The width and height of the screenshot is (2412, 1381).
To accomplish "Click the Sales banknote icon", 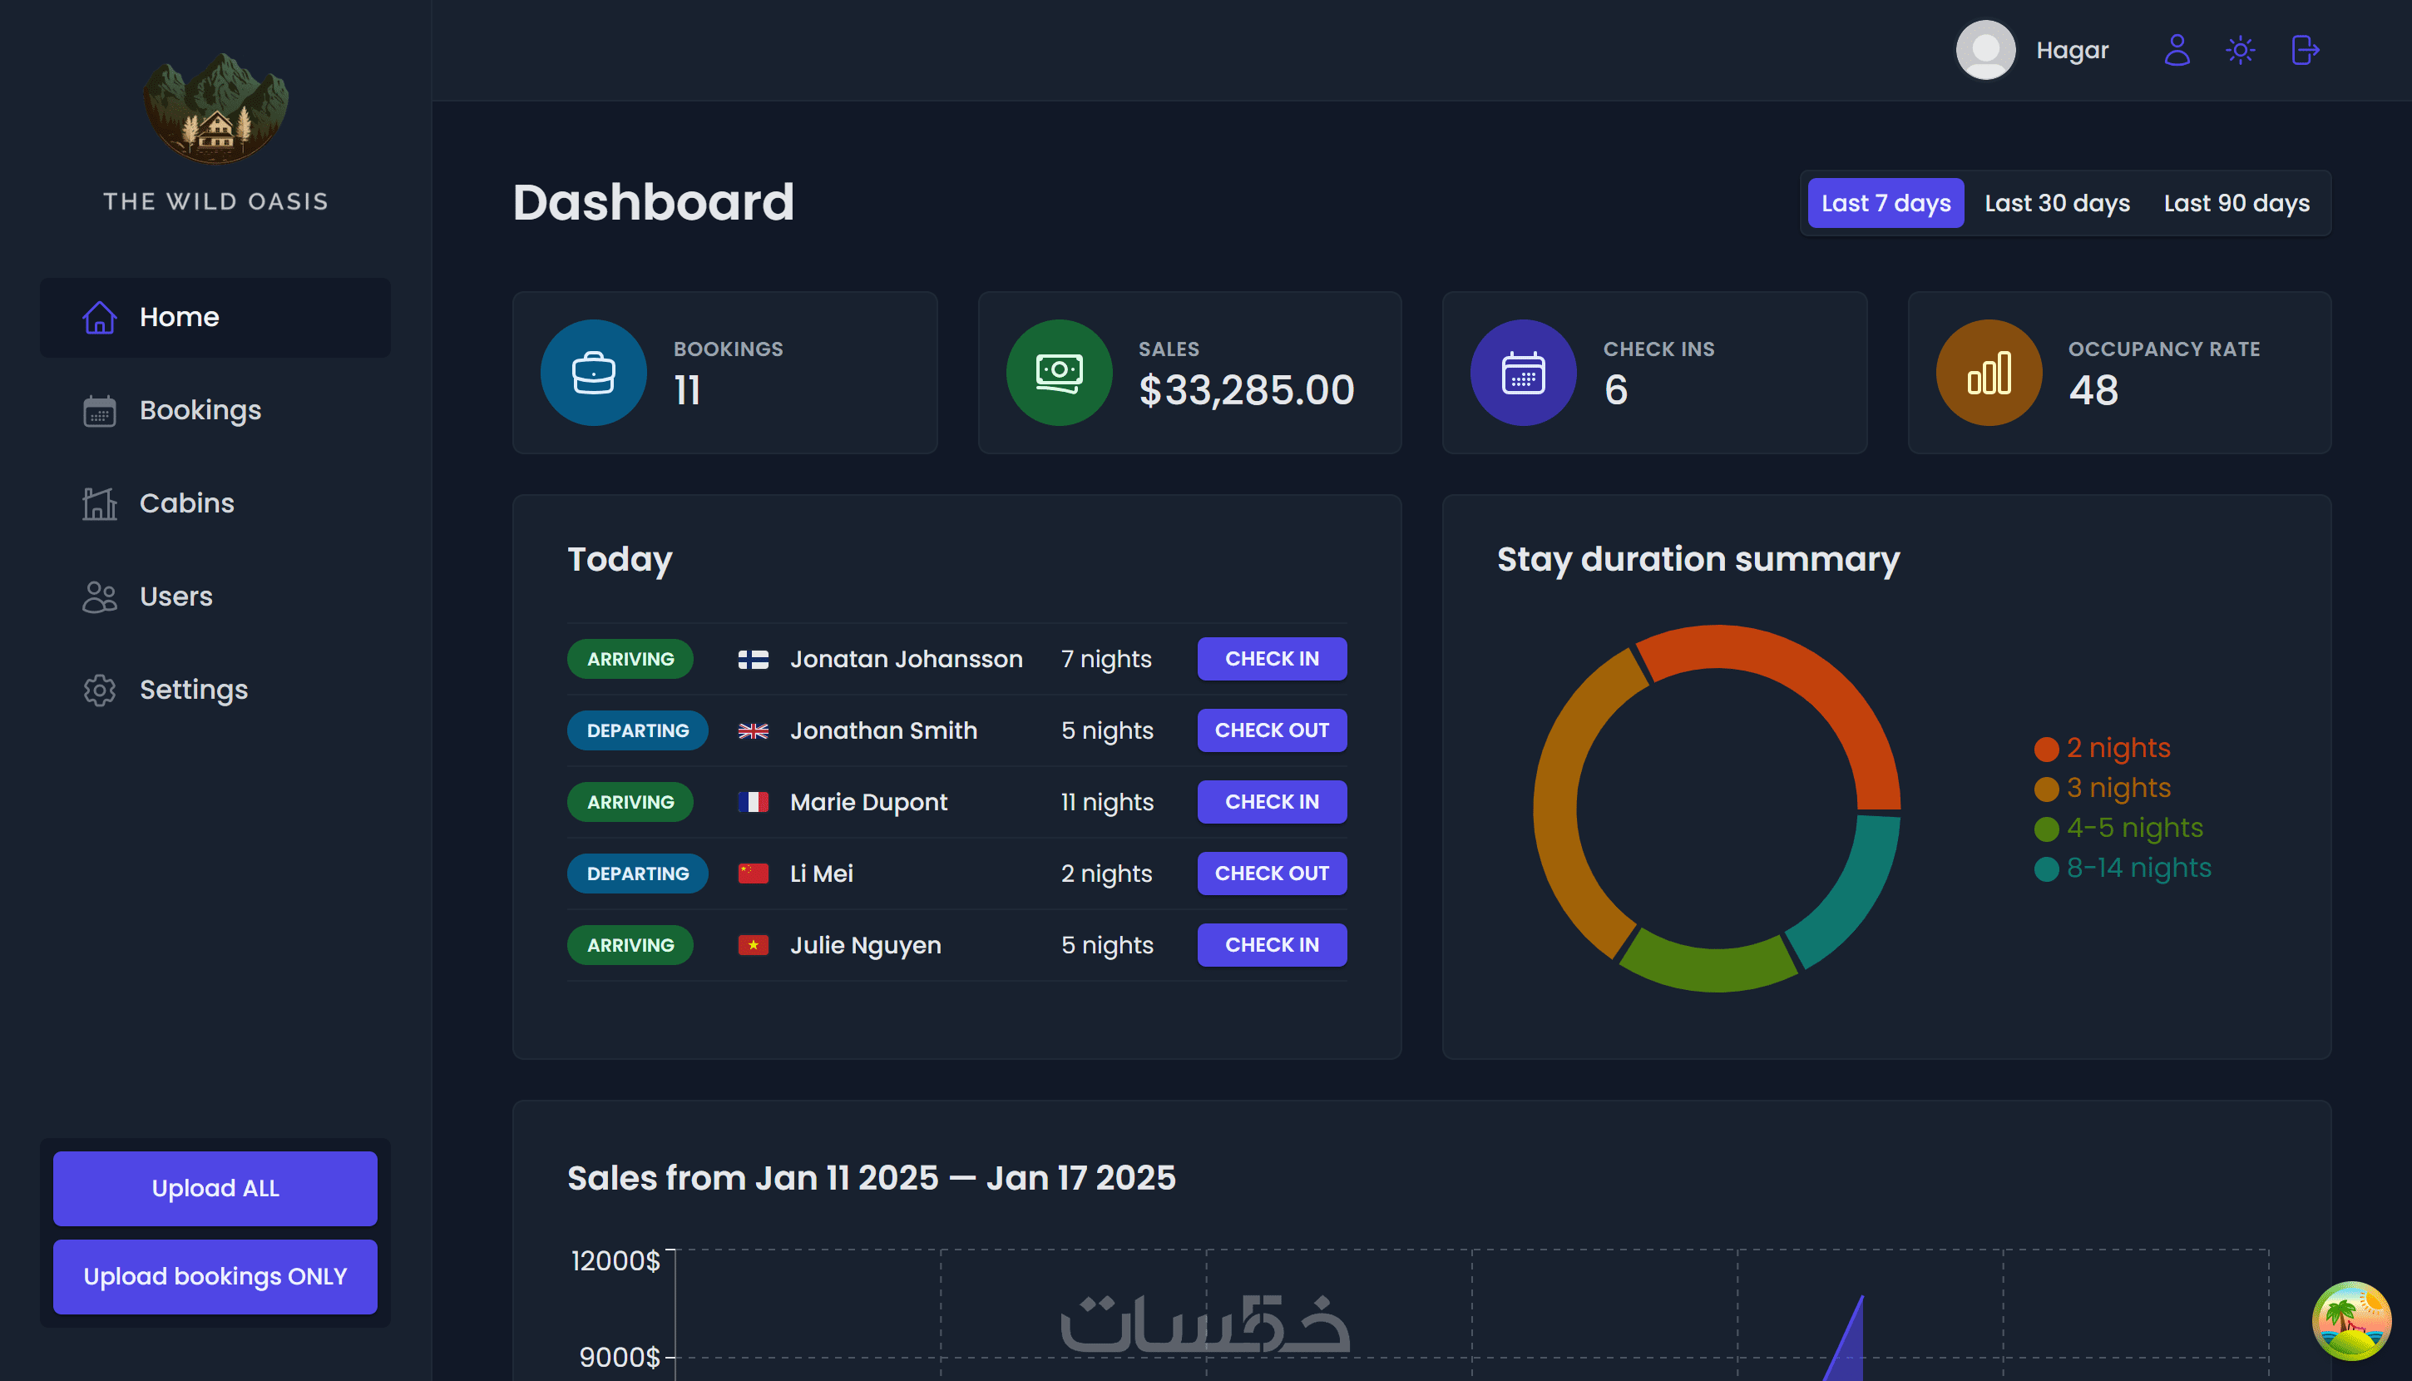I will point(1058,373).
